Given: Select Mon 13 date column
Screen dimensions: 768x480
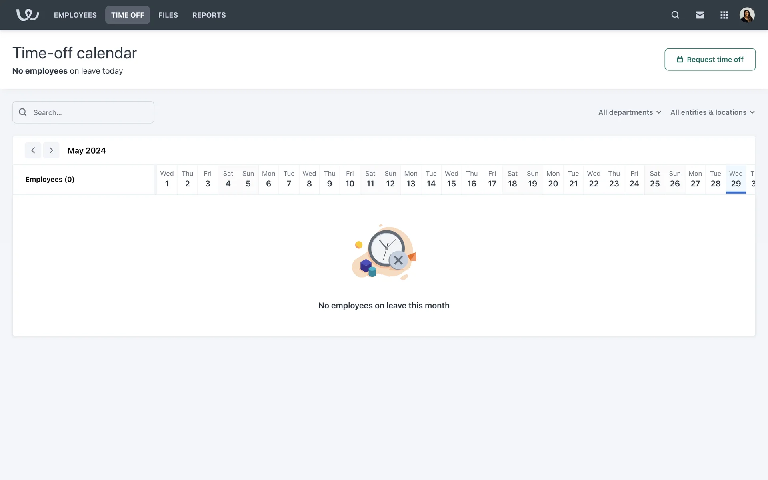Looking at the screenshot, I should [x=410, y=179].
